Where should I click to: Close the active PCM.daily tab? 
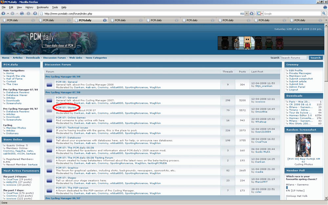(105, 20)
